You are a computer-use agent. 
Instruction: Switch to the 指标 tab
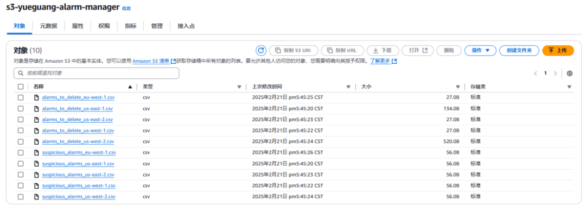tap(131, 26)
